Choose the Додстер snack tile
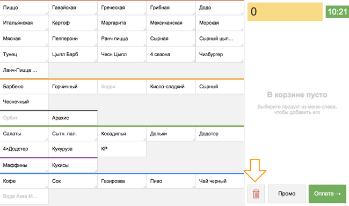Image resolution: width=349 pixels, height=206 pixels. point(220,134)
